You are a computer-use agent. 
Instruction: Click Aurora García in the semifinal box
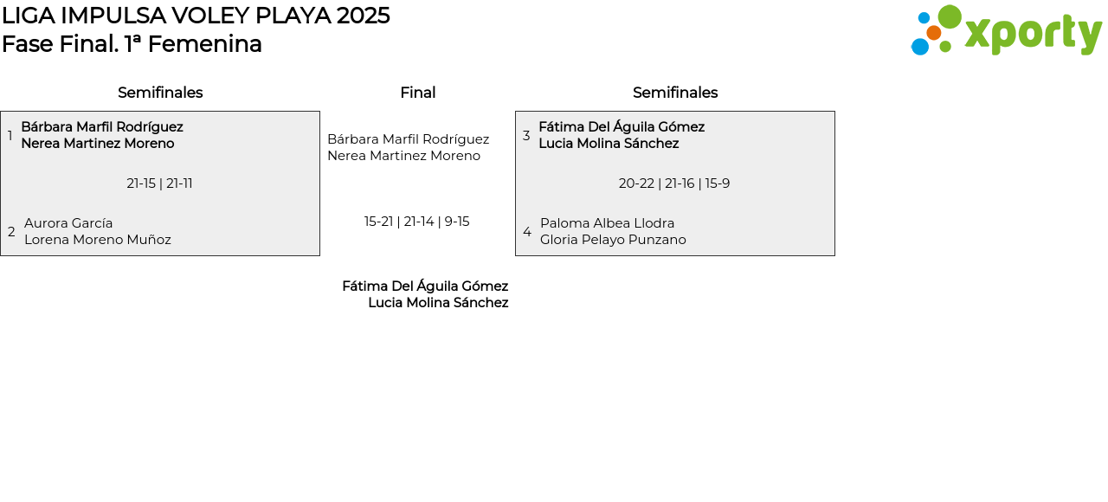pyautogui.click(x=68, y=223)
